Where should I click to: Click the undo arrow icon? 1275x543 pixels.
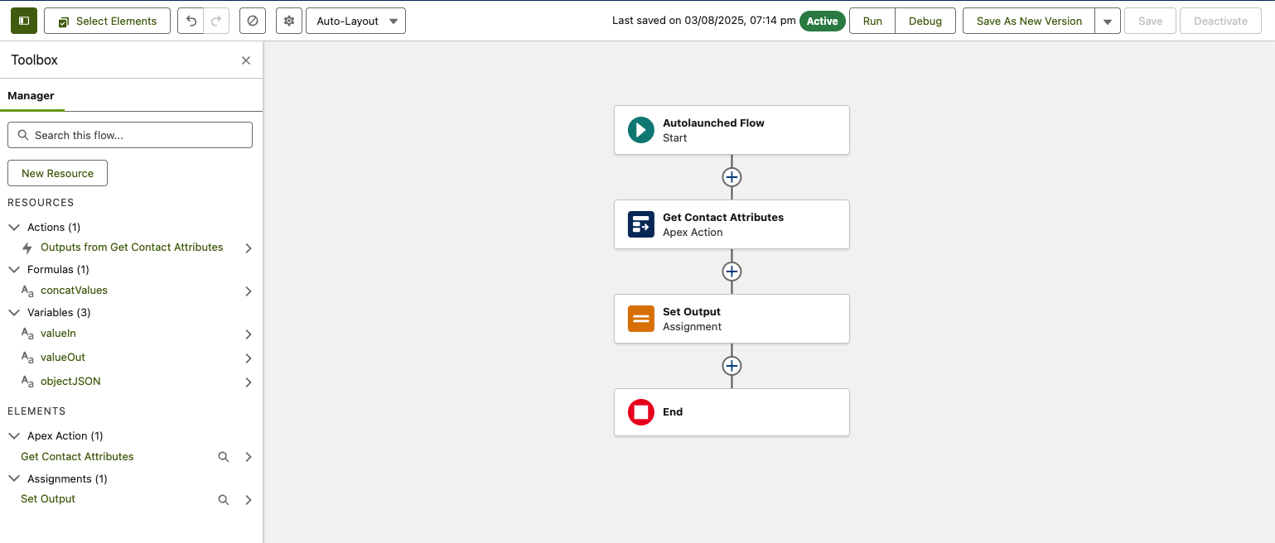tap(191, 21)
